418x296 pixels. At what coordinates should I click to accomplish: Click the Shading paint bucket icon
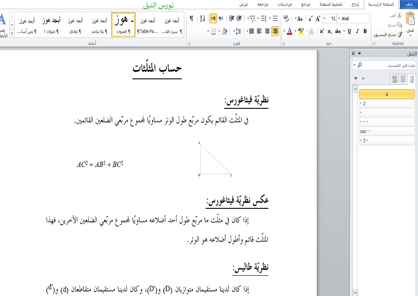tap(224, 31)
